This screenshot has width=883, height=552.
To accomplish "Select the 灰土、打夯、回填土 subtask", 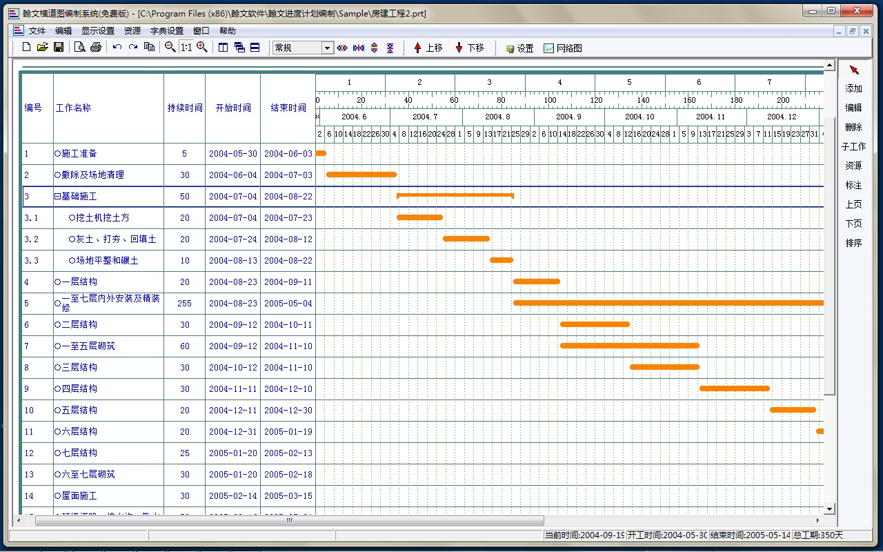I will pos(116,239).
